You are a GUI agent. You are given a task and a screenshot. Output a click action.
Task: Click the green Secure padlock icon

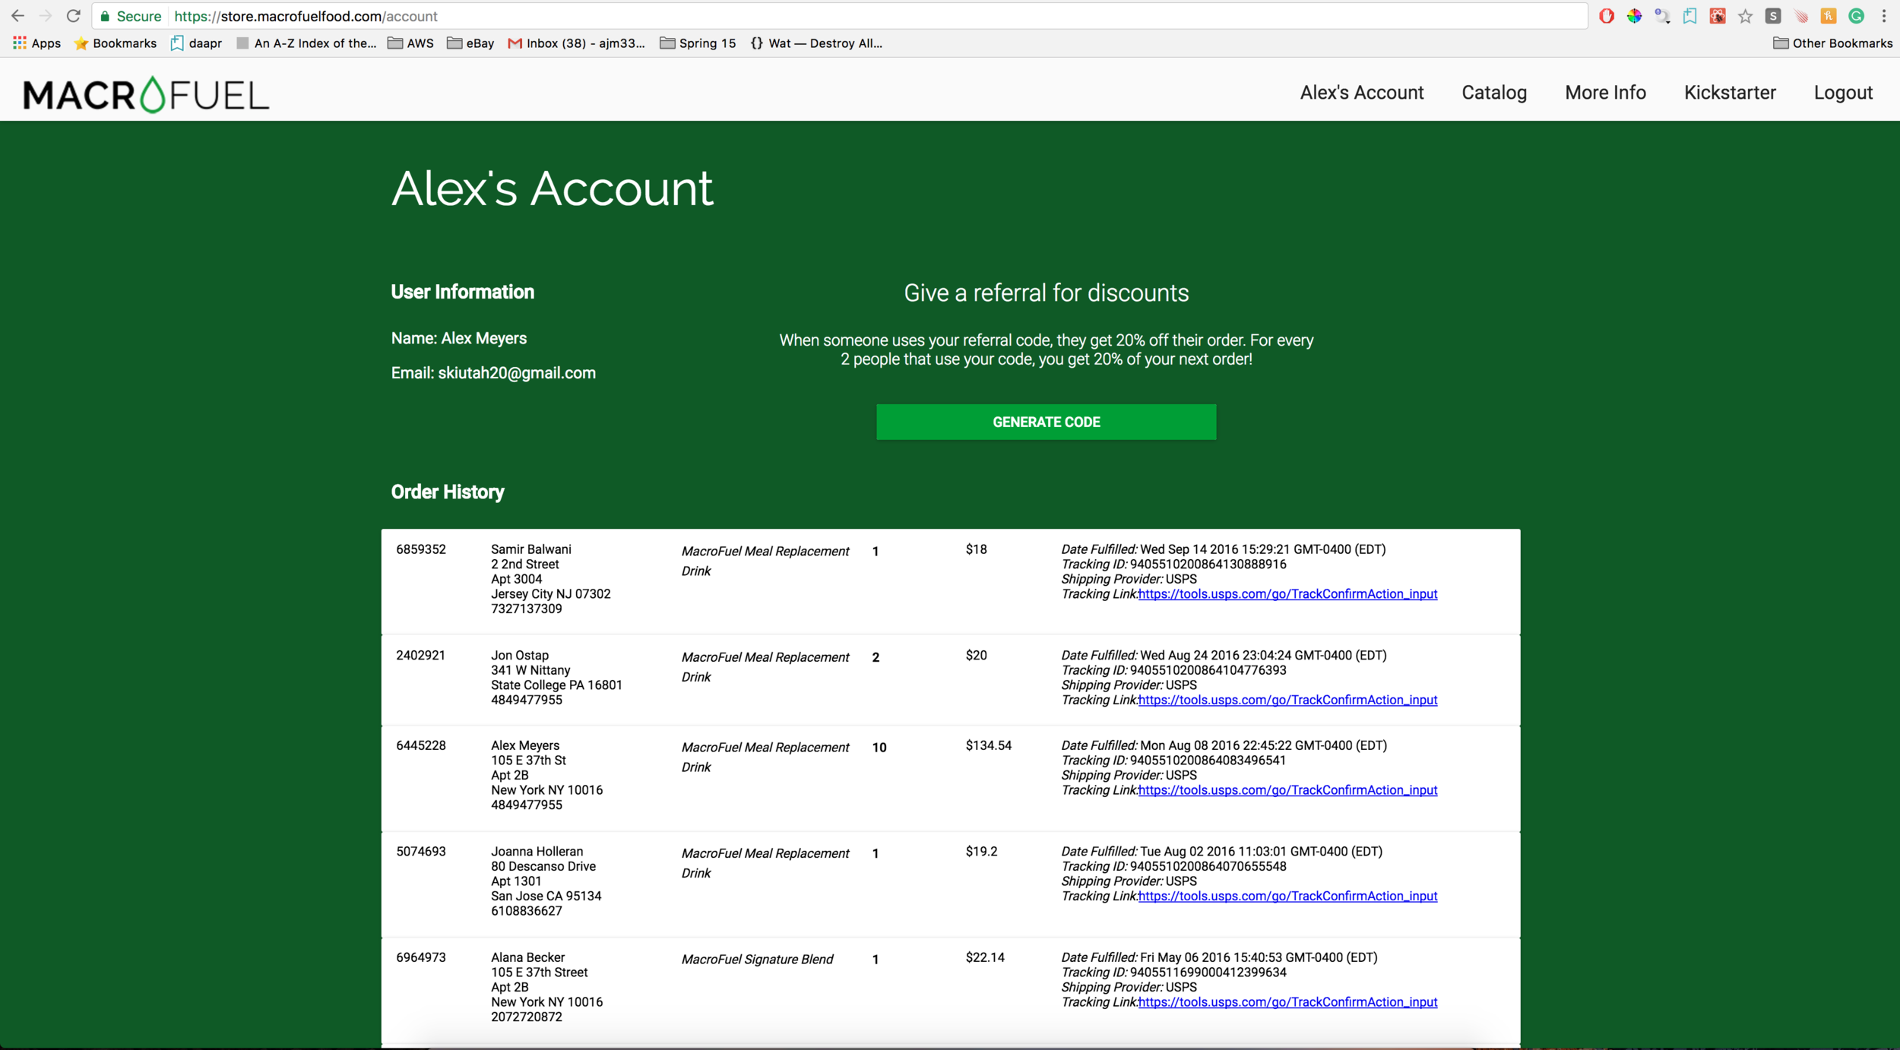coord(105,16)
